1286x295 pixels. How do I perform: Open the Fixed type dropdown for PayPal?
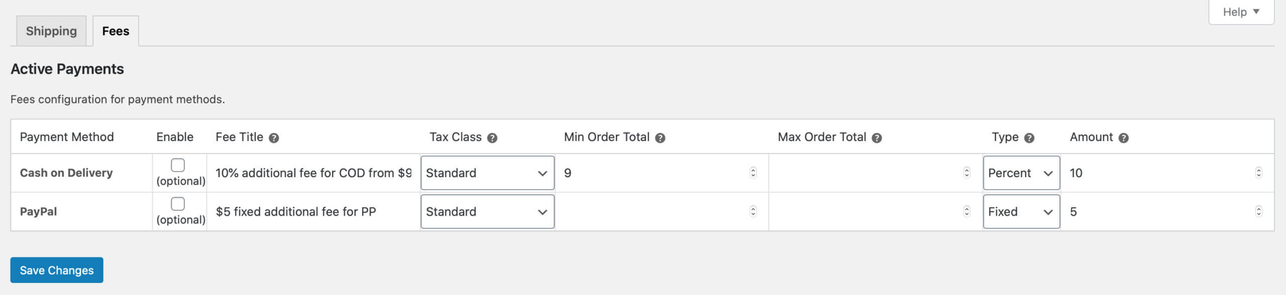(x=1021, y=211)
